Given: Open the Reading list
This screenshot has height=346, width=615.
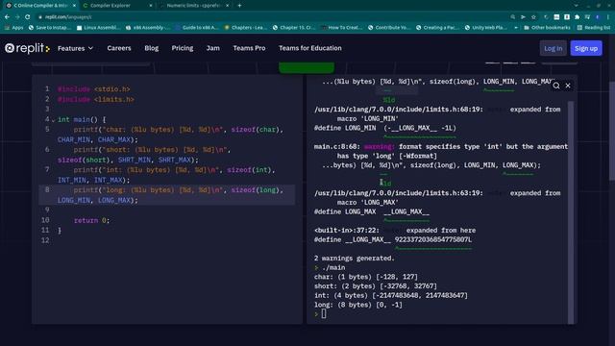Looking at the screenshot, I should click(594, 28).
